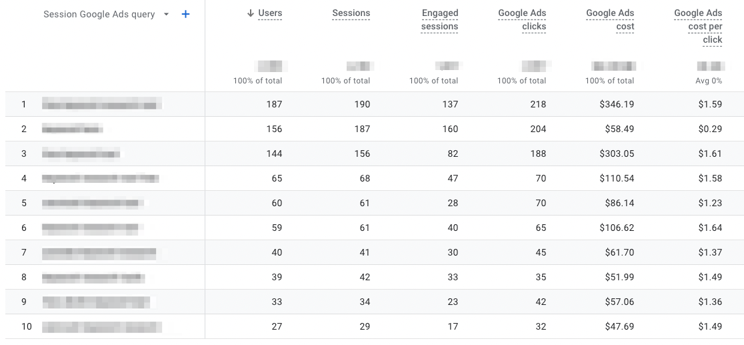Click the $346.19 cost cell

pyautogui.click(x=617, y=104)
